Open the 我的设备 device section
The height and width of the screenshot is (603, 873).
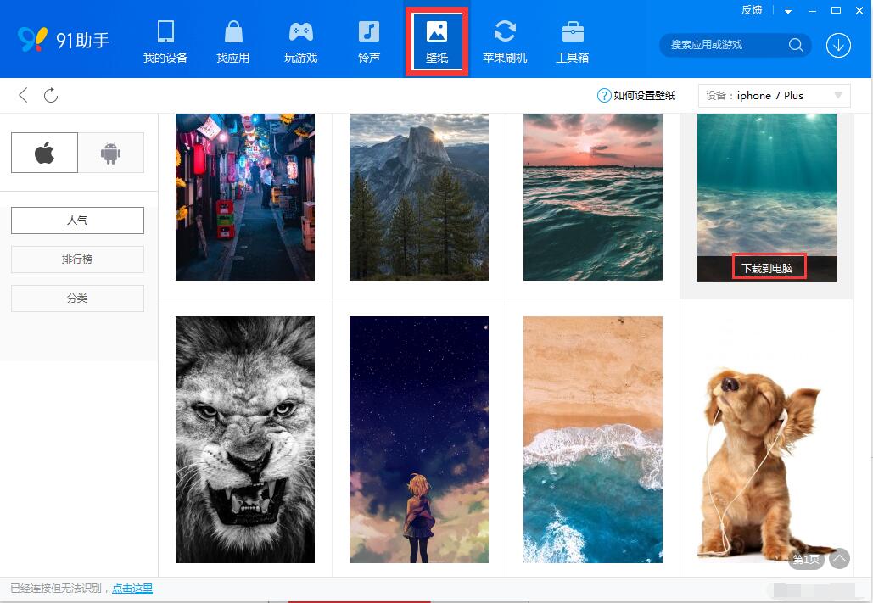click(165, 41)
